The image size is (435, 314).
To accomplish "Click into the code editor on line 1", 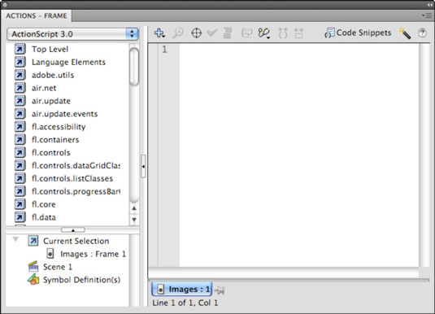I will (x=299, y=50).
